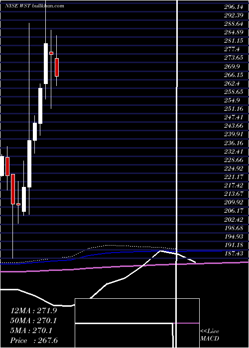Click the last red candlestick near 270

(57, 67)
